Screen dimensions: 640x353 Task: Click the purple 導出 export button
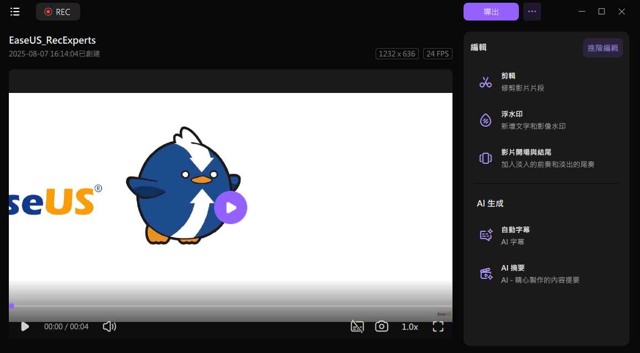point(491,12)
